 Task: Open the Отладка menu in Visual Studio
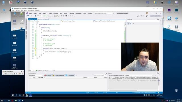[56, 13]
